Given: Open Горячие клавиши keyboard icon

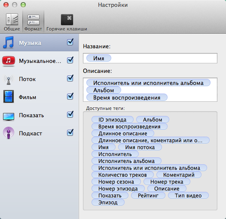Looking at the screenshot, I should click(x=67, y=19).
